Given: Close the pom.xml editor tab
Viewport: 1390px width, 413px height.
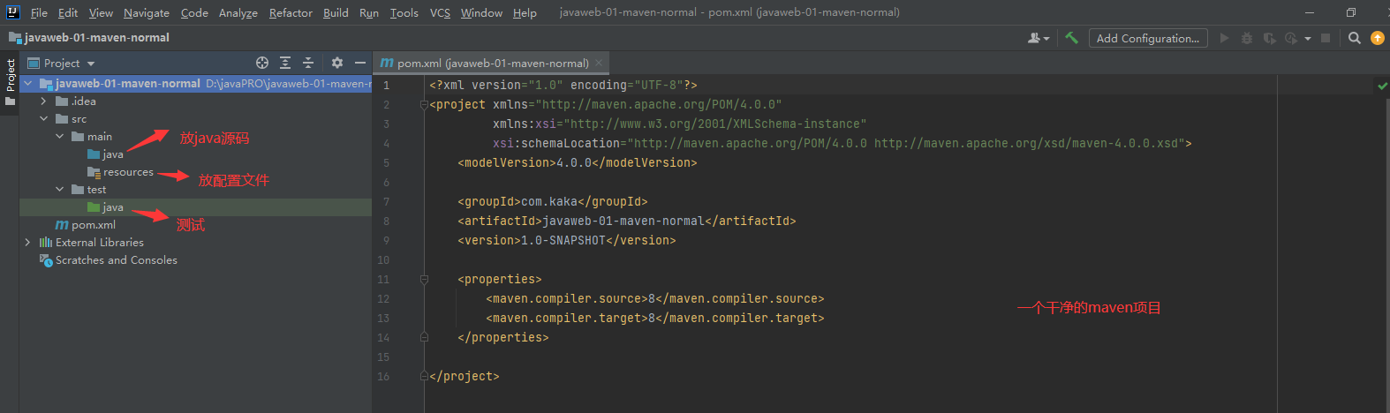Looking at the screenshot, I should pos(599,63).
